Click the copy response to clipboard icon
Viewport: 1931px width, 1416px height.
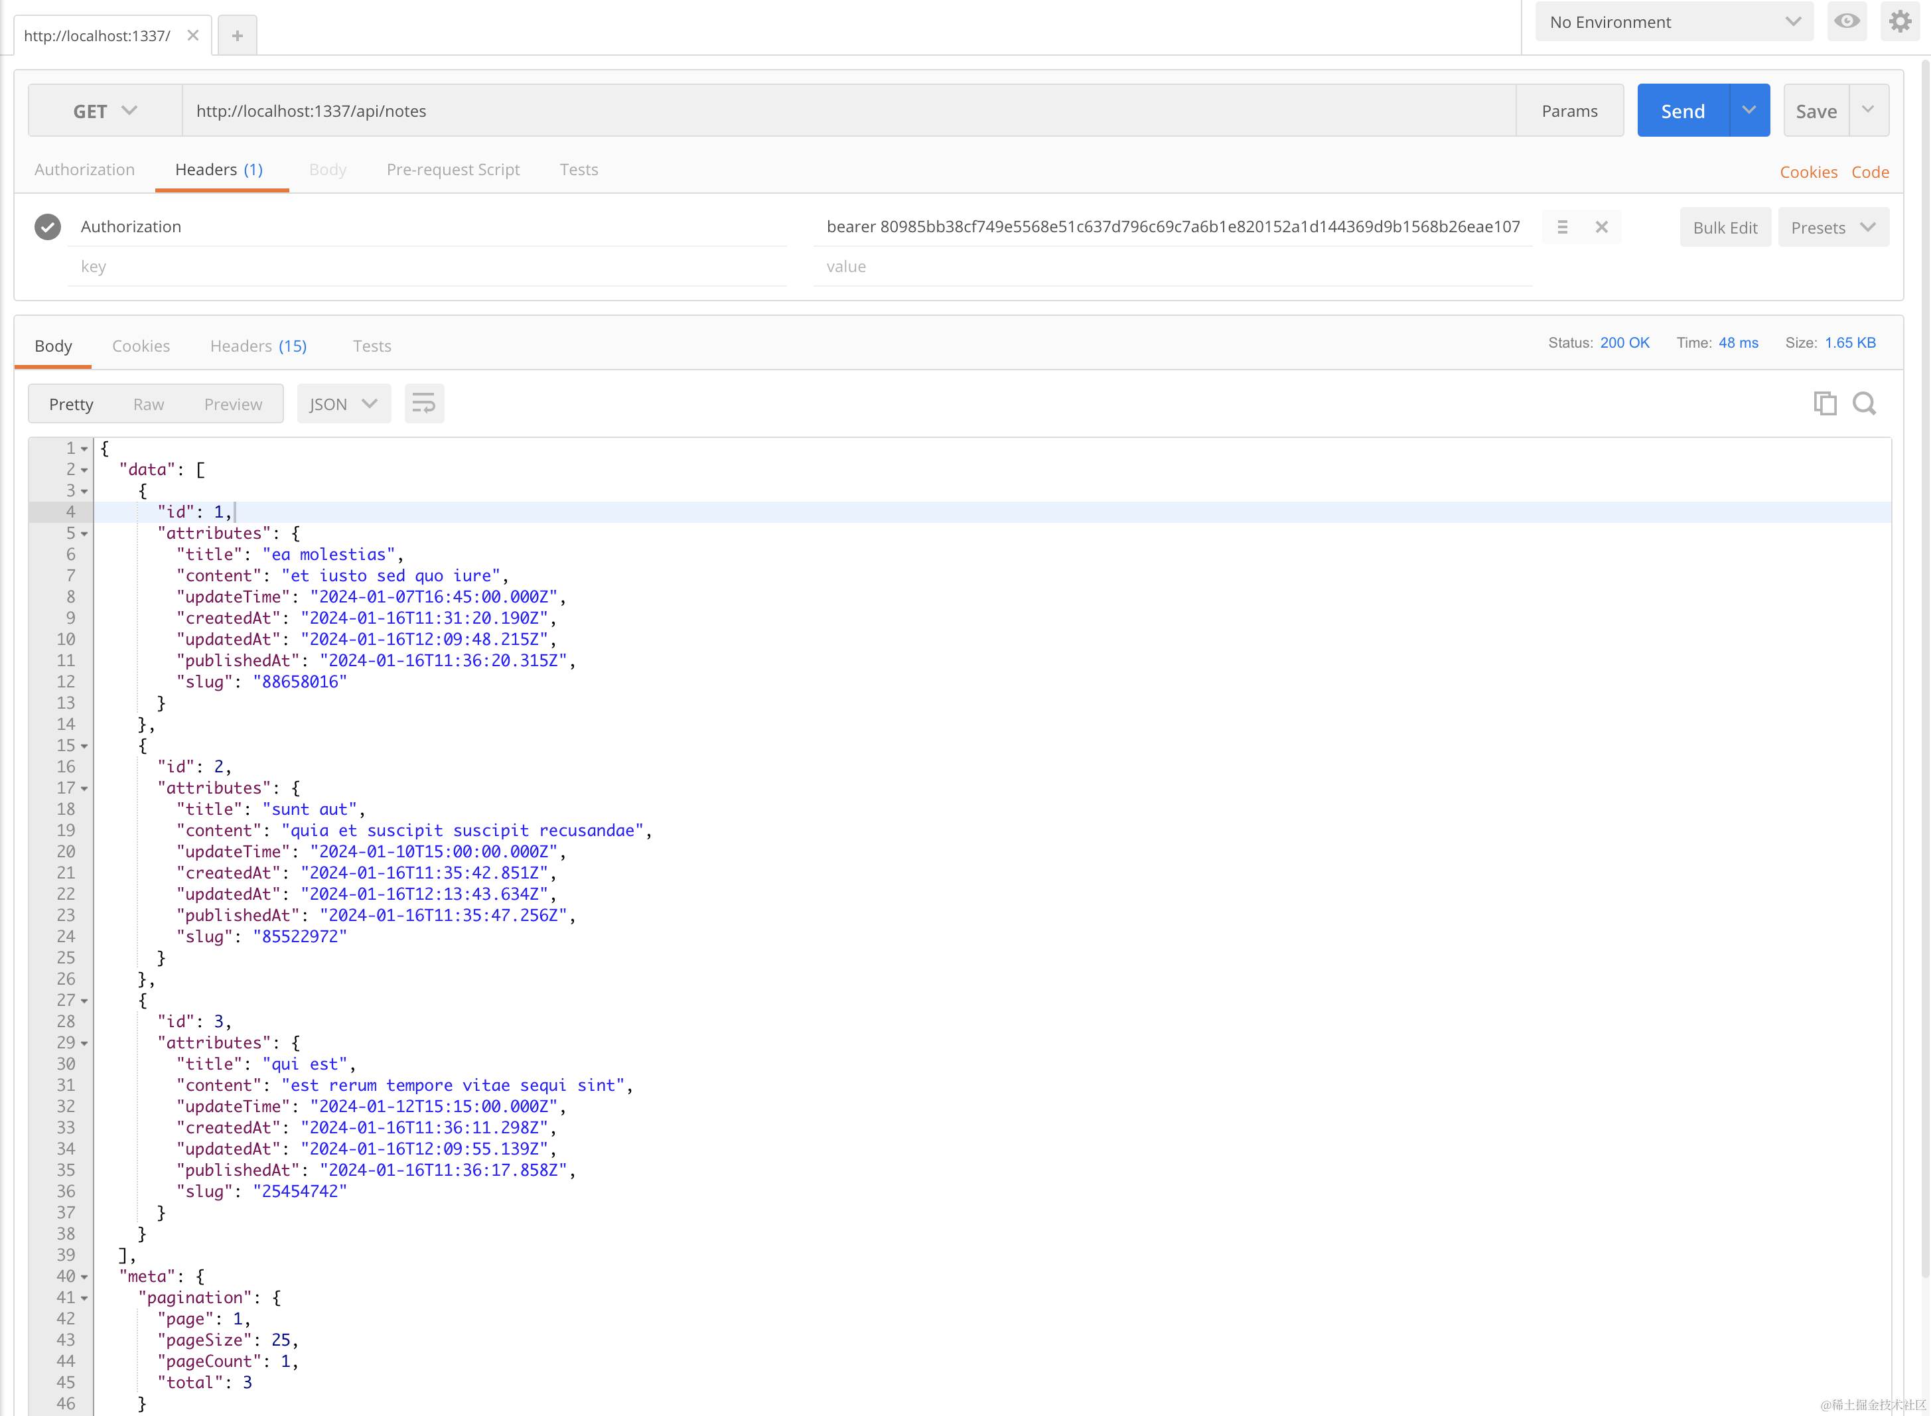tap(1825, 403)
